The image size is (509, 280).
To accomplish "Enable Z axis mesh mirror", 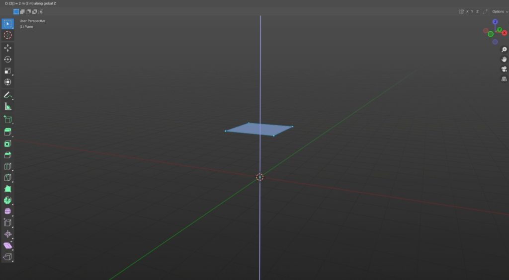I will pyautogui.click(x=478, y=11).
